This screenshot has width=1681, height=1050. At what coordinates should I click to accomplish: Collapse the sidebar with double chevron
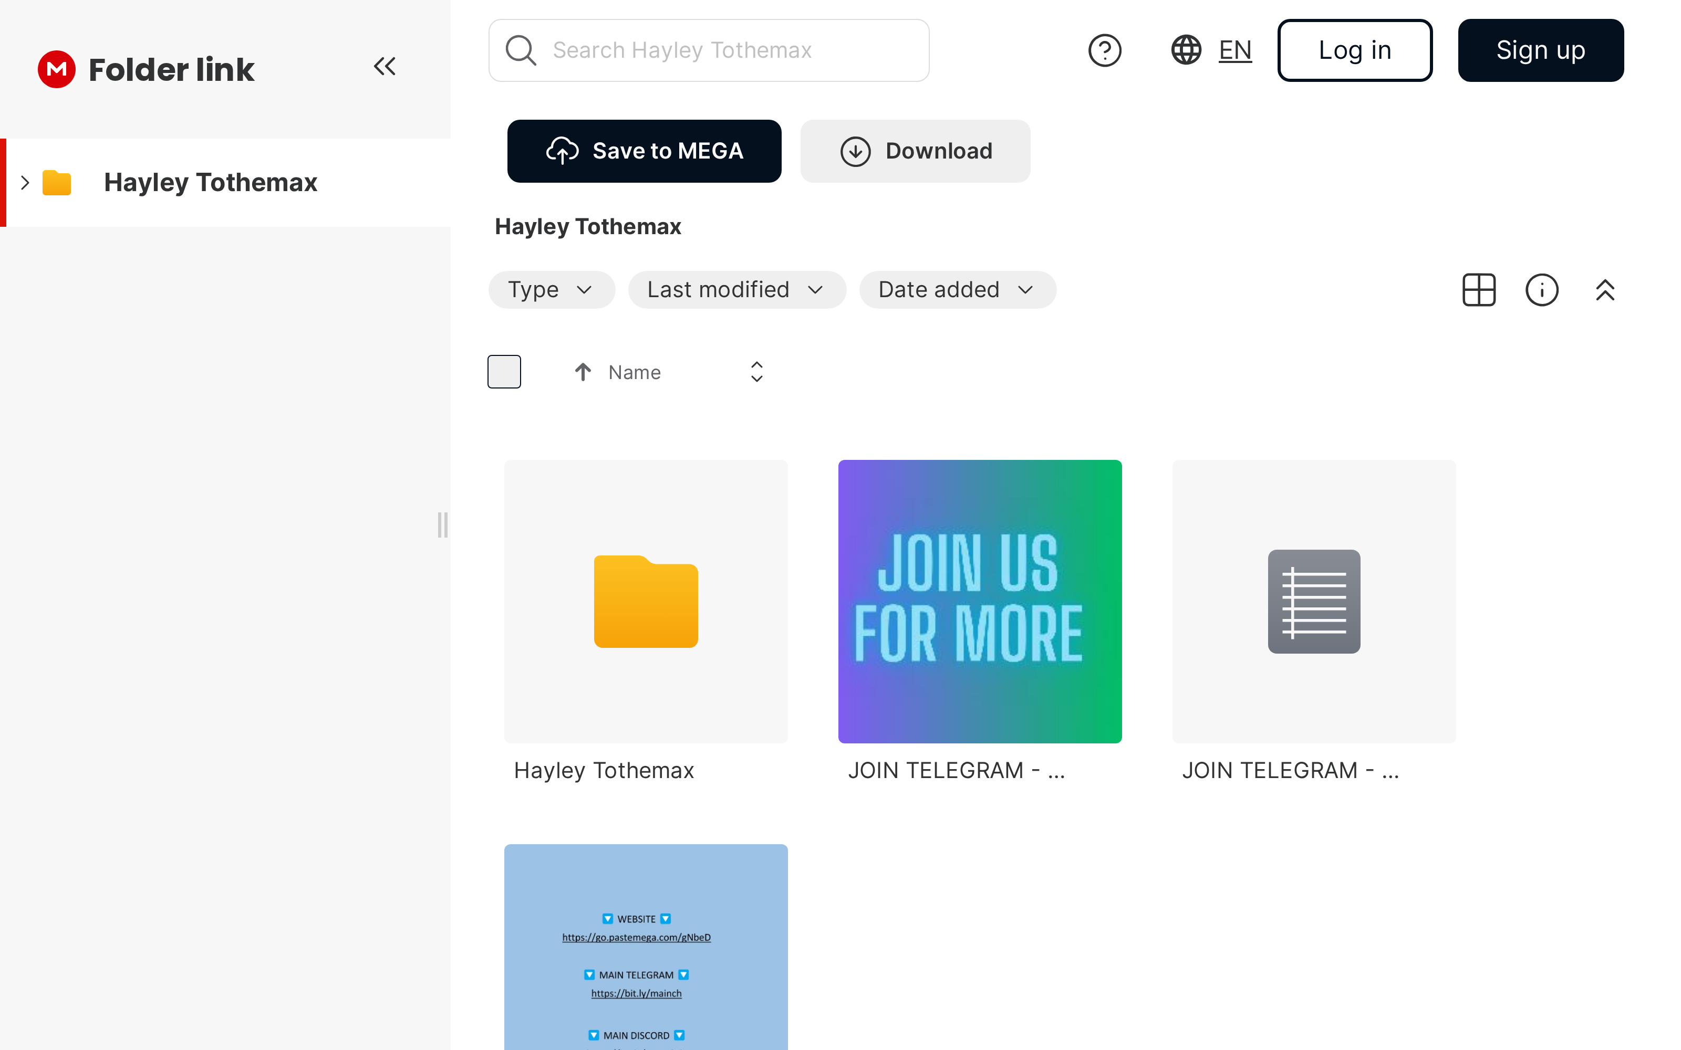click(x=385, y=67)
